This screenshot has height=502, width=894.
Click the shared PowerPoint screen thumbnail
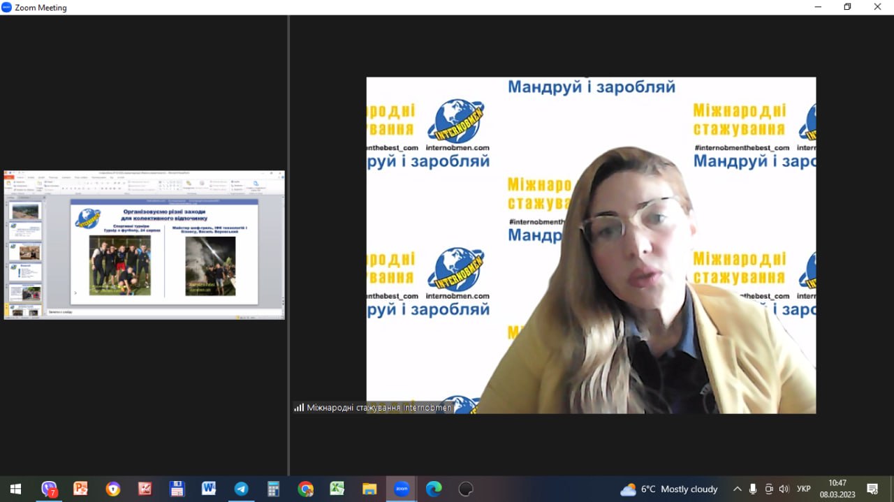click(x=144, y=245)
